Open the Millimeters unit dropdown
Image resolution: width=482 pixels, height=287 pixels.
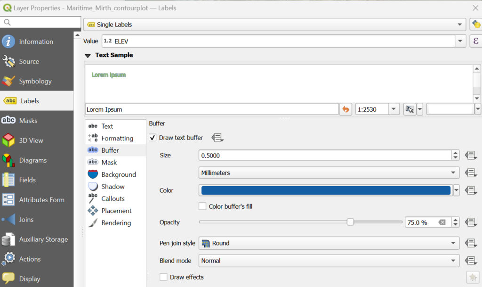[329, 173]
